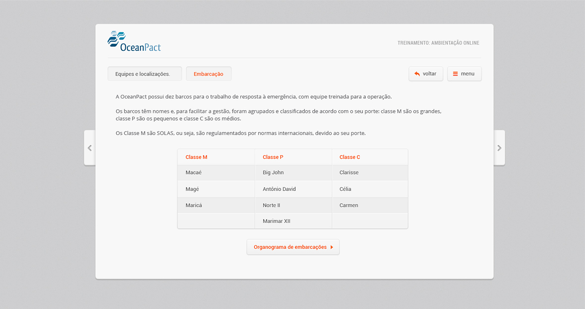The image size is (585, 309).
Task: Click the paragraph about dez barcos
Action: click(254, 97)
